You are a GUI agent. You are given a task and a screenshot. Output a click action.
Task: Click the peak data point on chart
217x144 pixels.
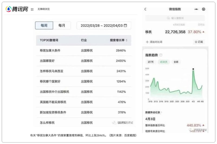[x=193, y=69]
